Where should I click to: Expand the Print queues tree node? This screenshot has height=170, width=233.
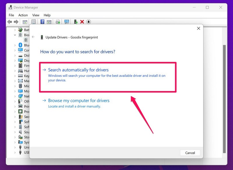(15, 107)
